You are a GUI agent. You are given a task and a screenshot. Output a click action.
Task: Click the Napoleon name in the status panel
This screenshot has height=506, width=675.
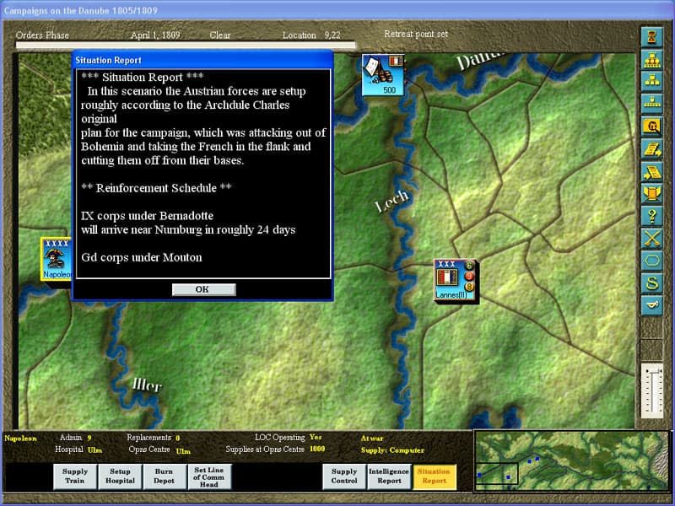tap(20, 439)
